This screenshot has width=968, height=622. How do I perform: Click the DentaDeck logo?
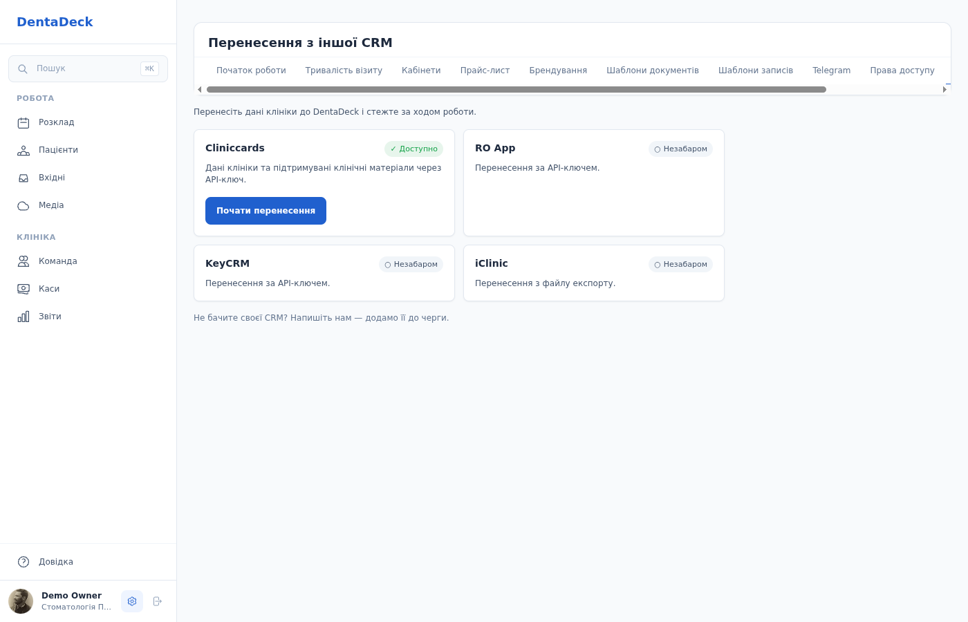(55, 22)
